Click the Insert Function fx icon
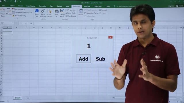Viewport: 184px width, 103px height. (x=31, y=23)
